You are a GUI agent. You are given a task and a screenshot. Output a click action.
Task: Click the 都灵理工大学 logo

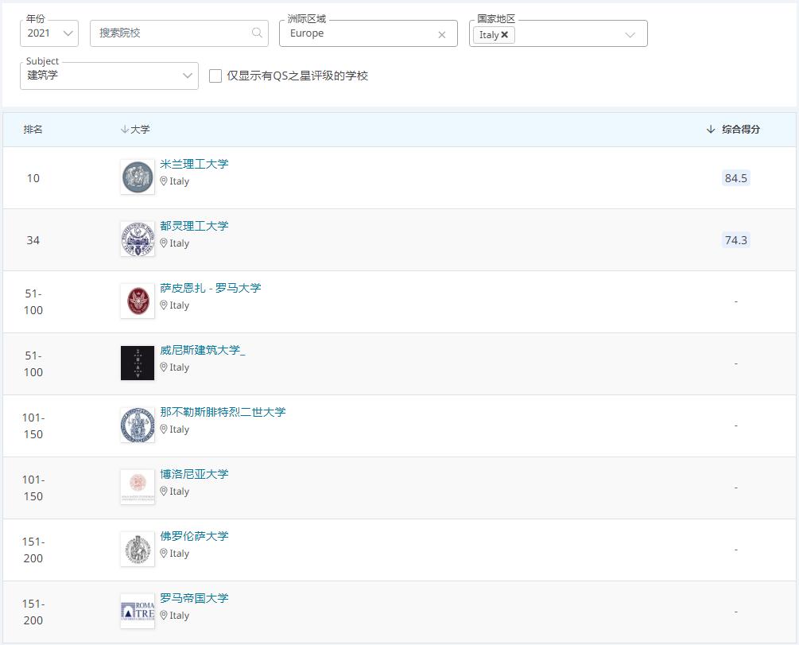(138, 239)
